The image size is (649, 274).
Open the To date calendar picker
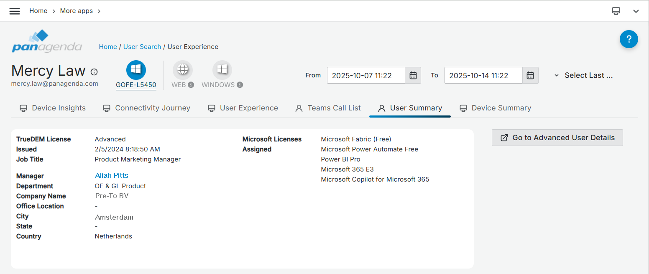pyautogui.click(x=530, y=75)
